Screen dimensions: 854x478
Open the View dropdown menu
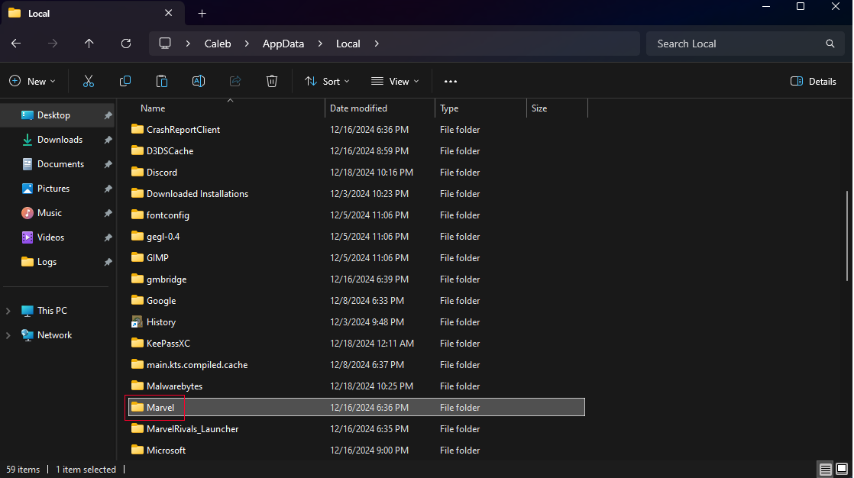coord(395,81)
